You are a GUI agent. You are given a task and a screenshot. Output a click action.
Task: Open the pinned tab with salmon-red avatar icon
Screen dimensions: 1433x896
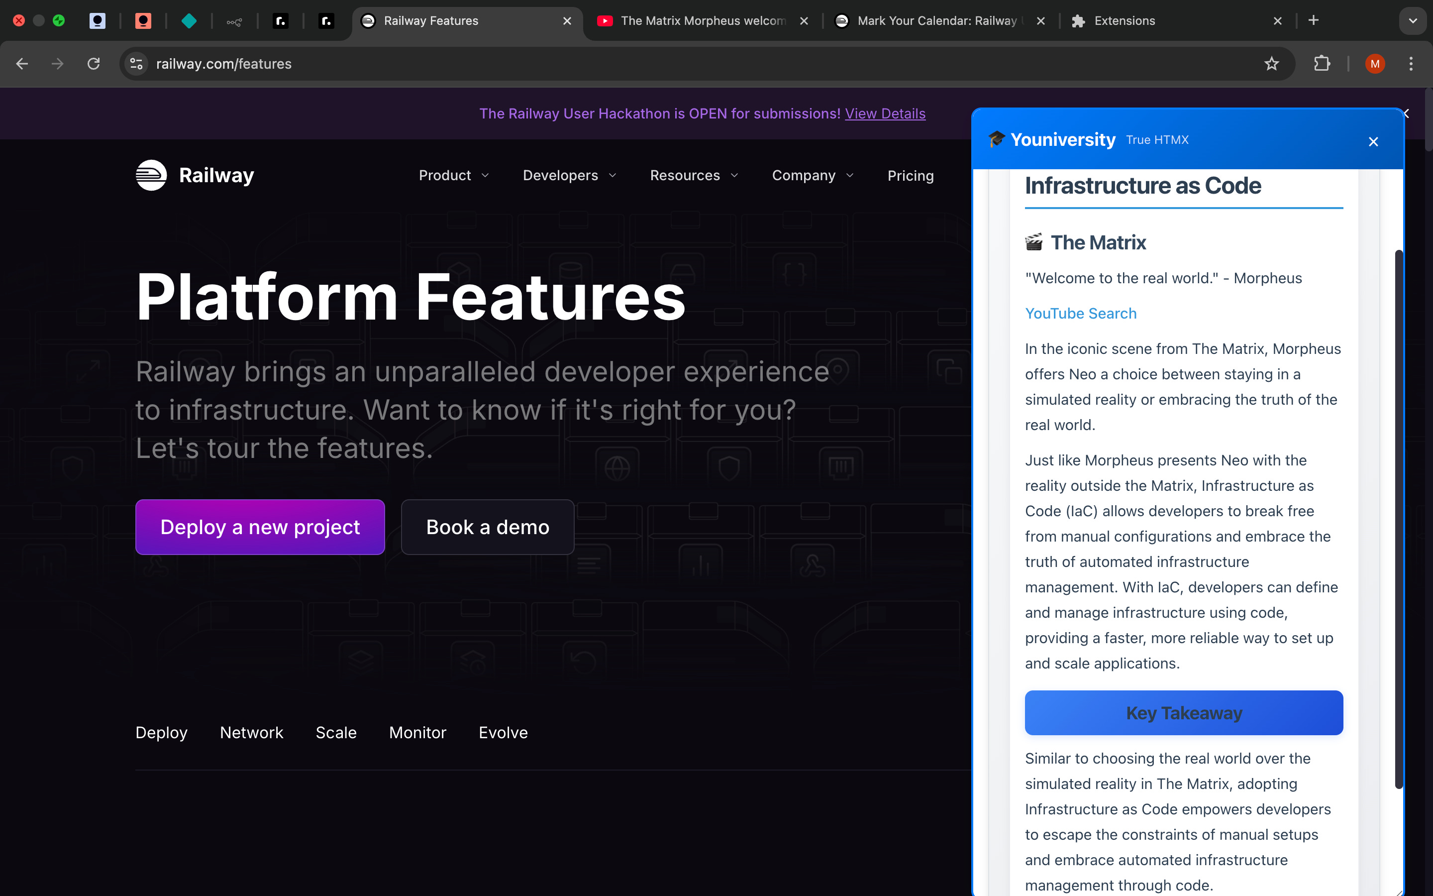pos(143,21)
